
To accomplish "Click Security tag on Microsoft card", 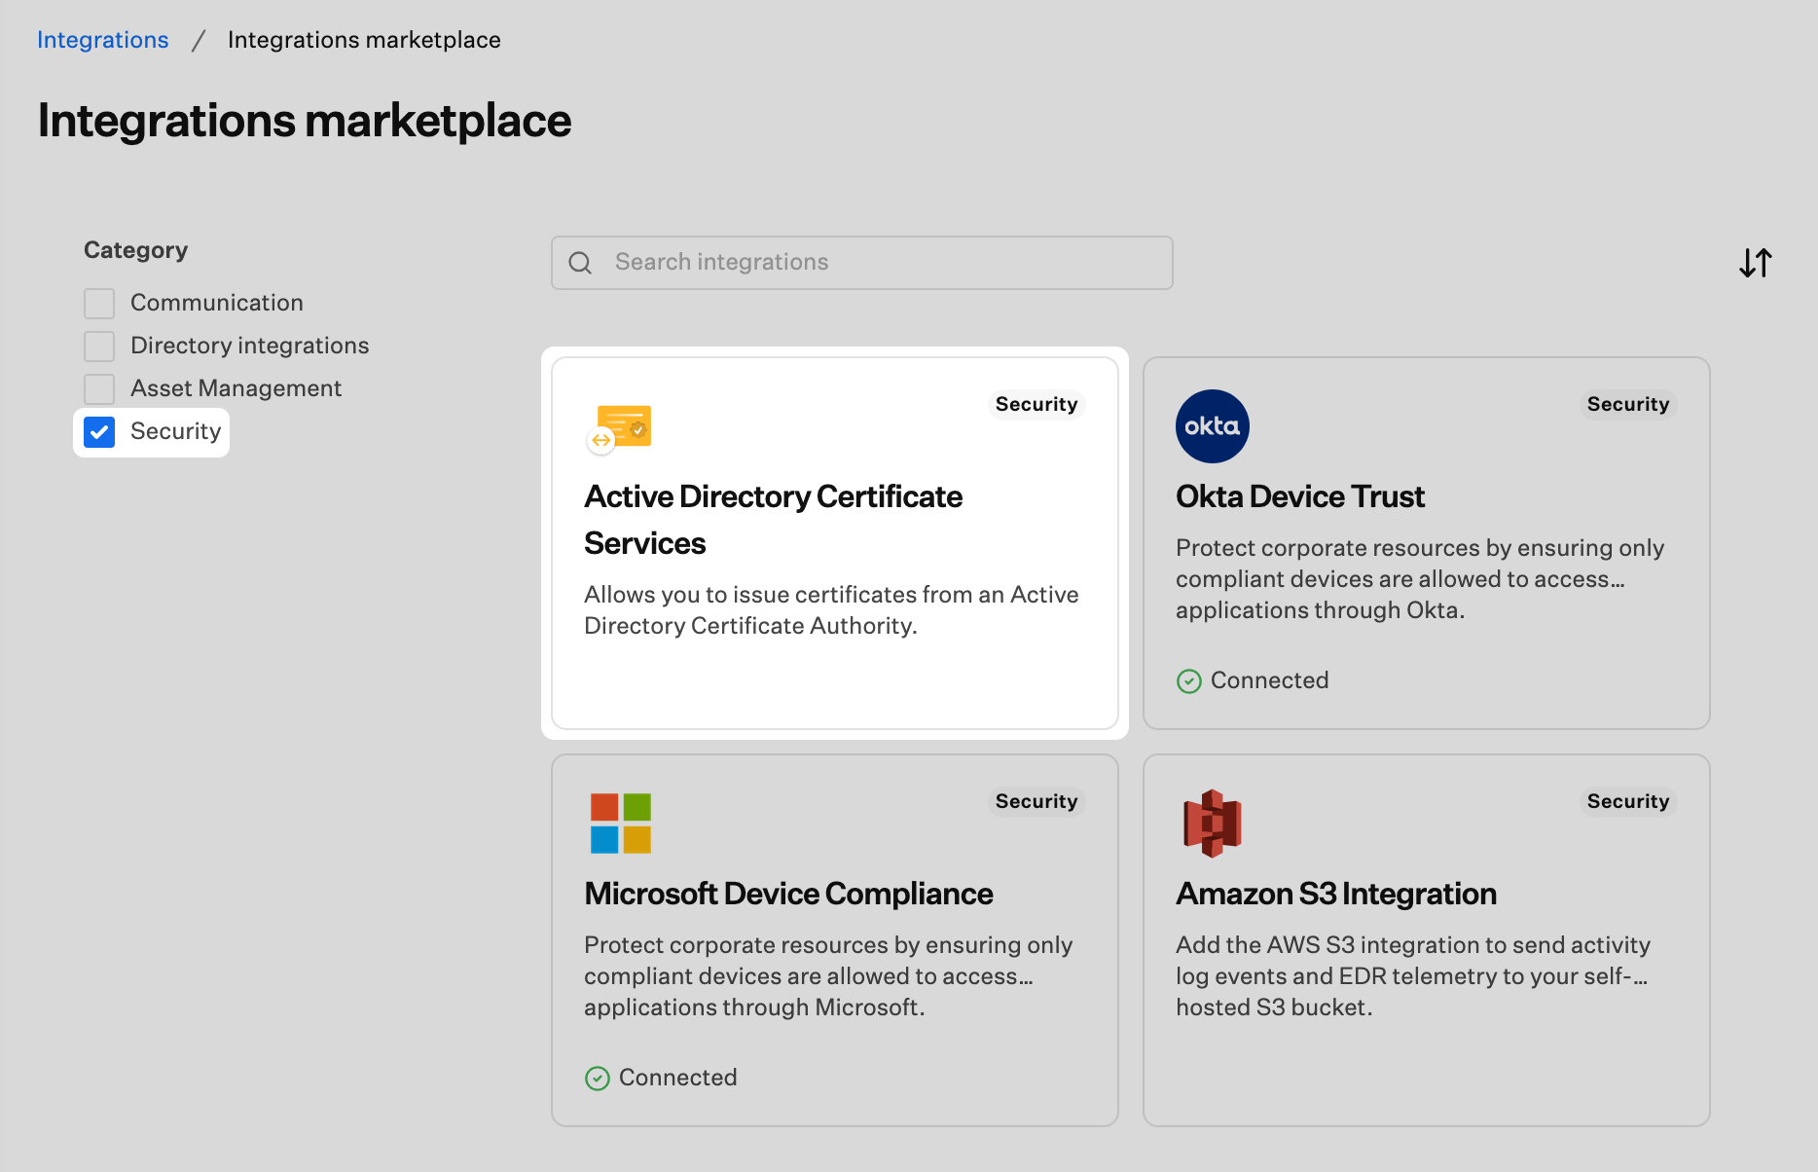I will [x=1036, y=801].
